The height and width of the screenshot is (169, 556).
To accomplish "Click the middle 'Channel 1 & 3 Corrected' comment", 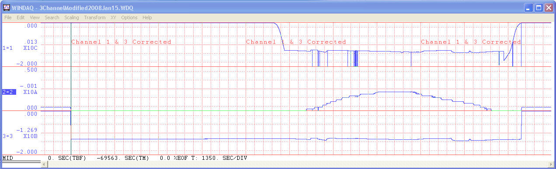I will (x=296, y=42).
